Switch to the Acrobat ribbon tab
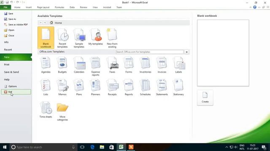 [107, 8]
